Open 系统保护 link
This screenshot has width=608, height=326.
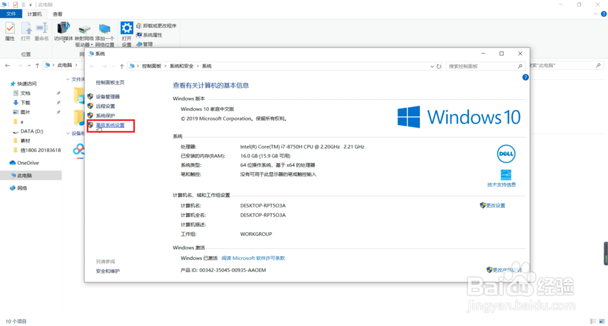(x=105, y=116)
